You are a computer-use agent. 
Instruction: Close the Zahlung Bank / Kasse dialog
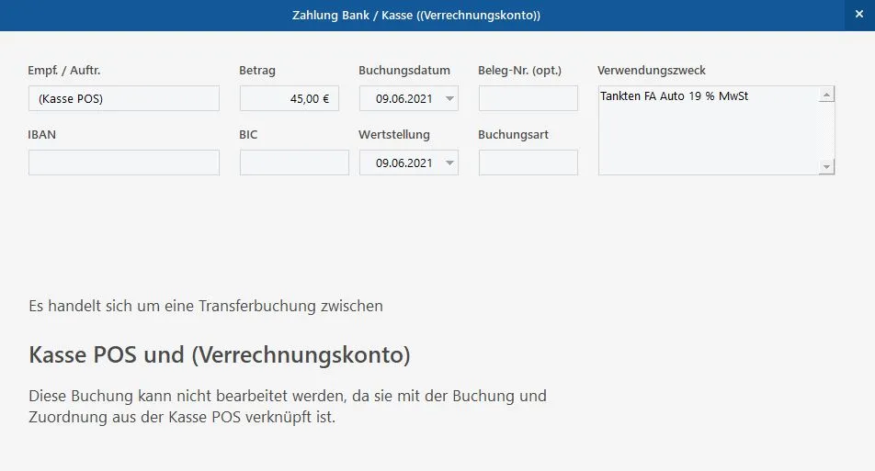pyautogui.click(x=859, y=15)
